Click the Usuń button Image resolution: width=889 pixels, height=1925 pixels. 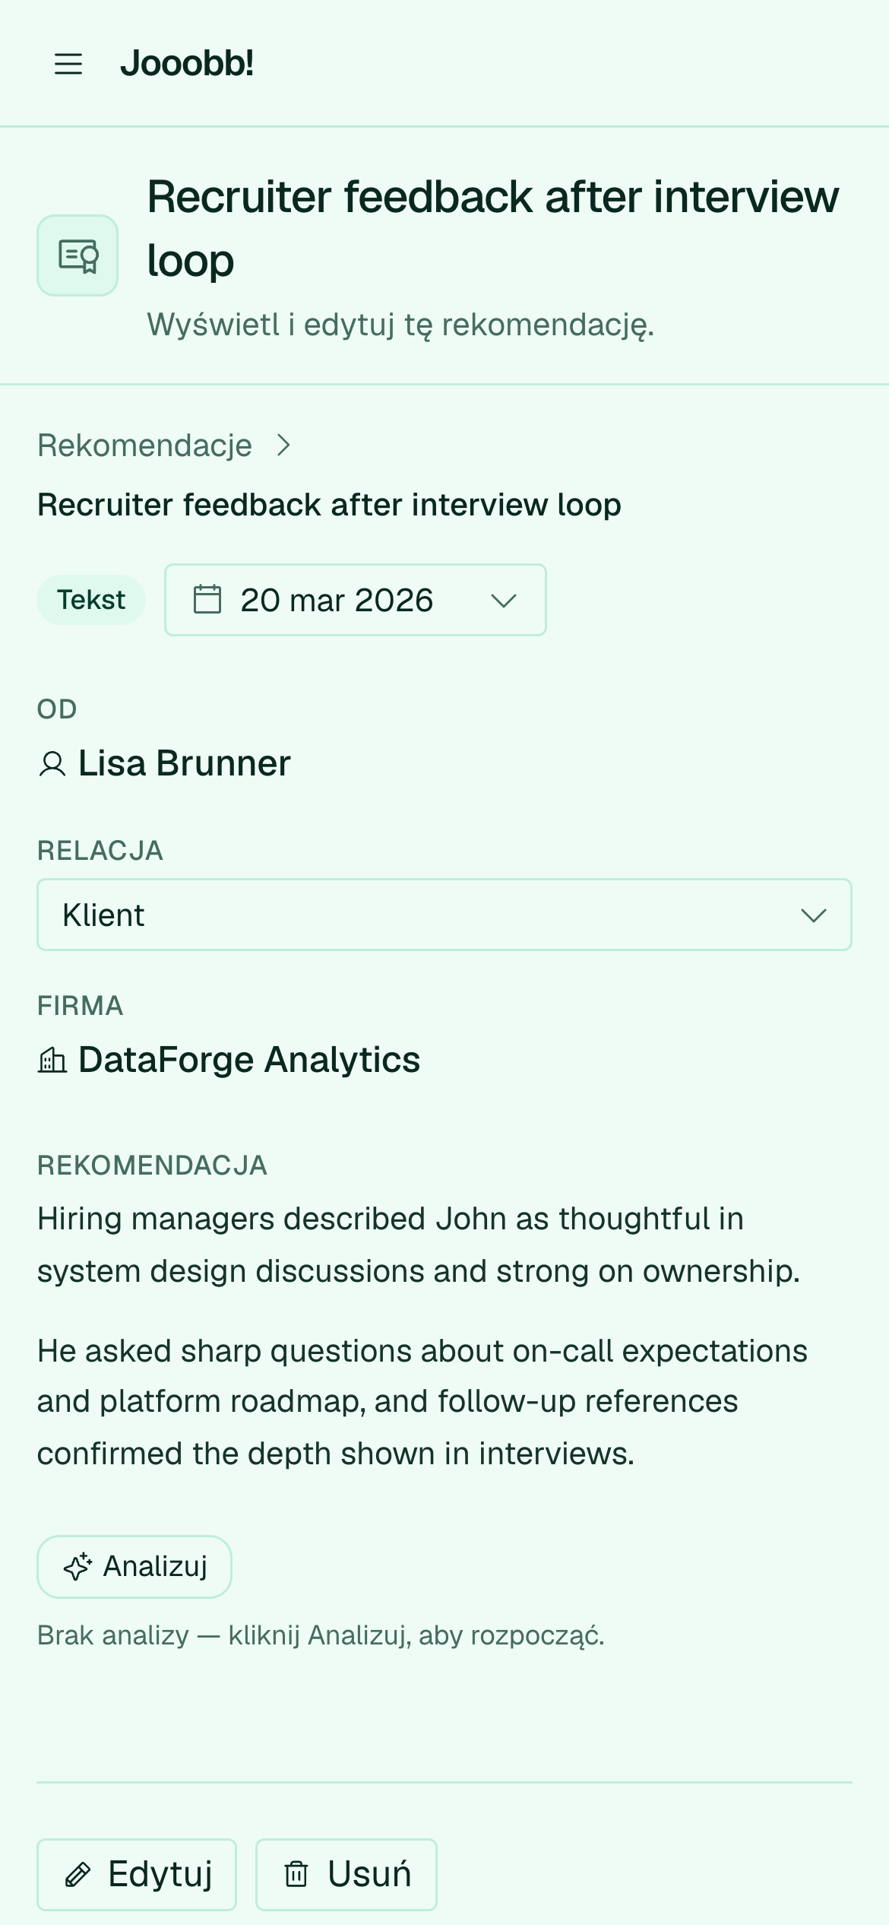pyautogui.click(x=346, y=1875)
